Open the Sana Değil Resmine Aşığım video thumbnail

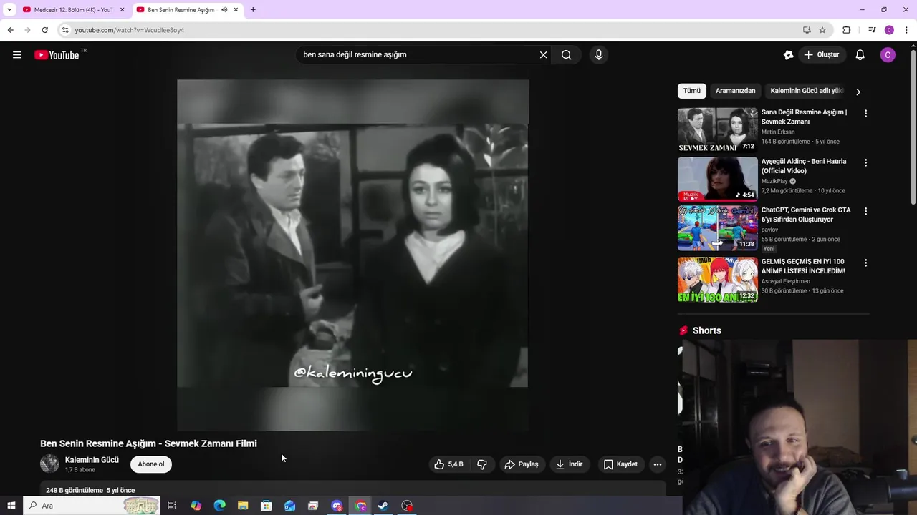(717, 130)
